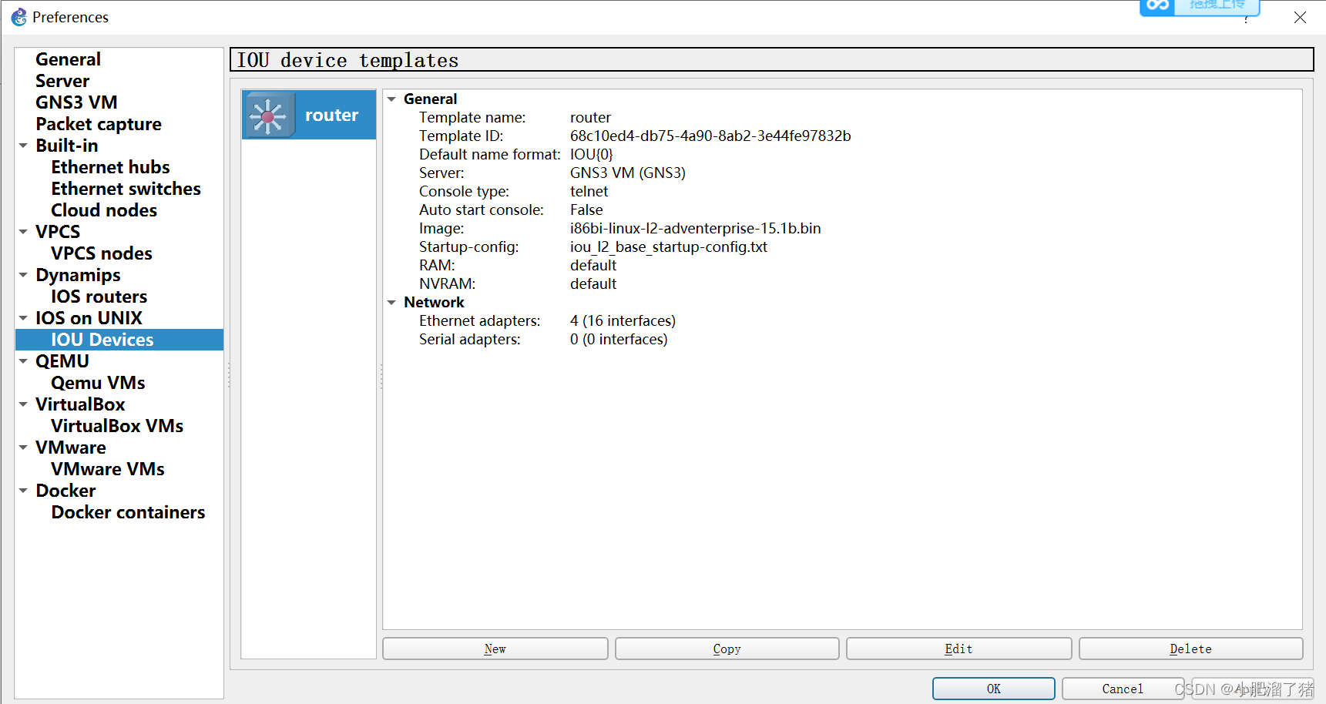The height and width of the screenshot is (704, 1326).
Task: Open Ethernet switches settings
Action: pyautogui.click(x=126, y=189)
